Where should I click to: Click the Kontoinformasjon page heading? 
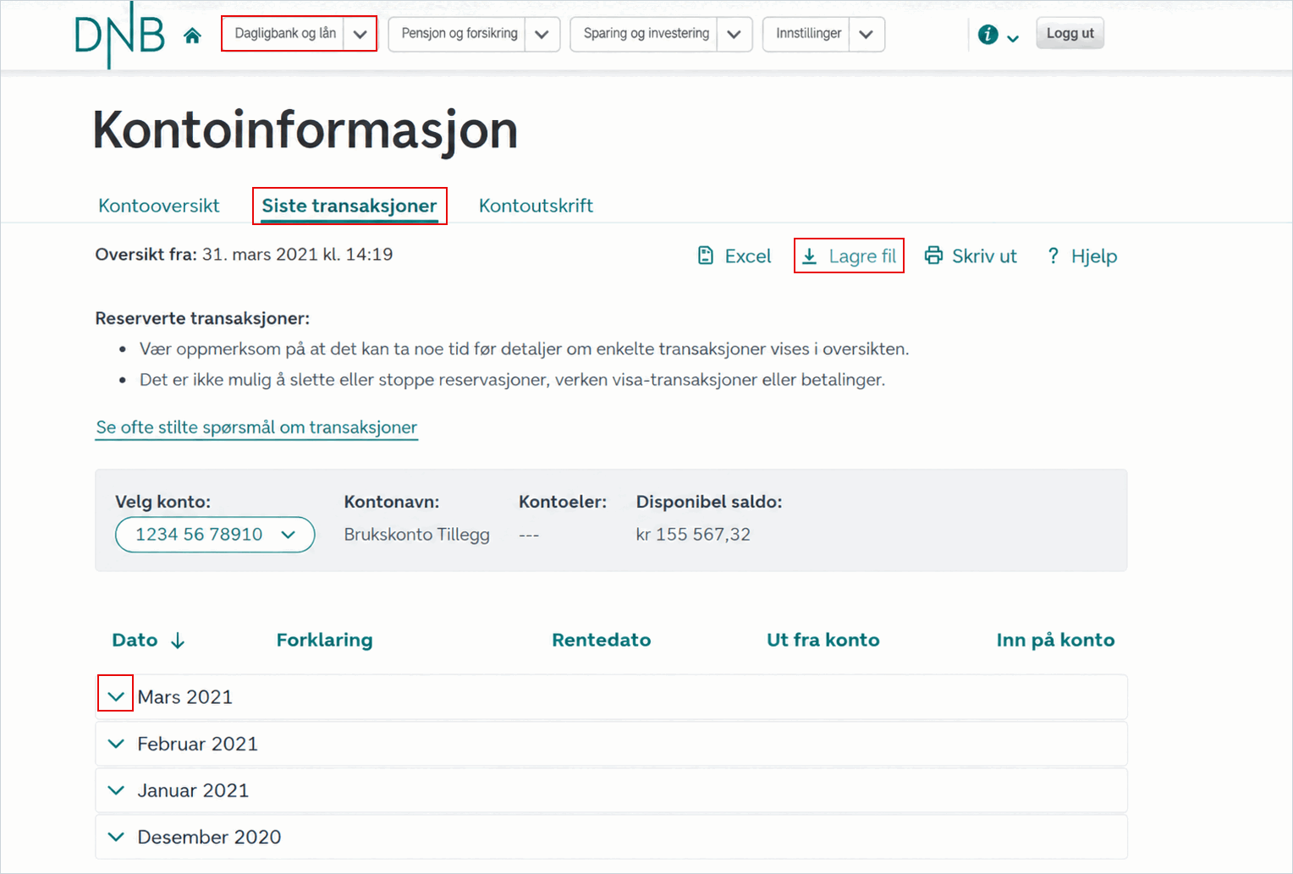coord(305,131)
